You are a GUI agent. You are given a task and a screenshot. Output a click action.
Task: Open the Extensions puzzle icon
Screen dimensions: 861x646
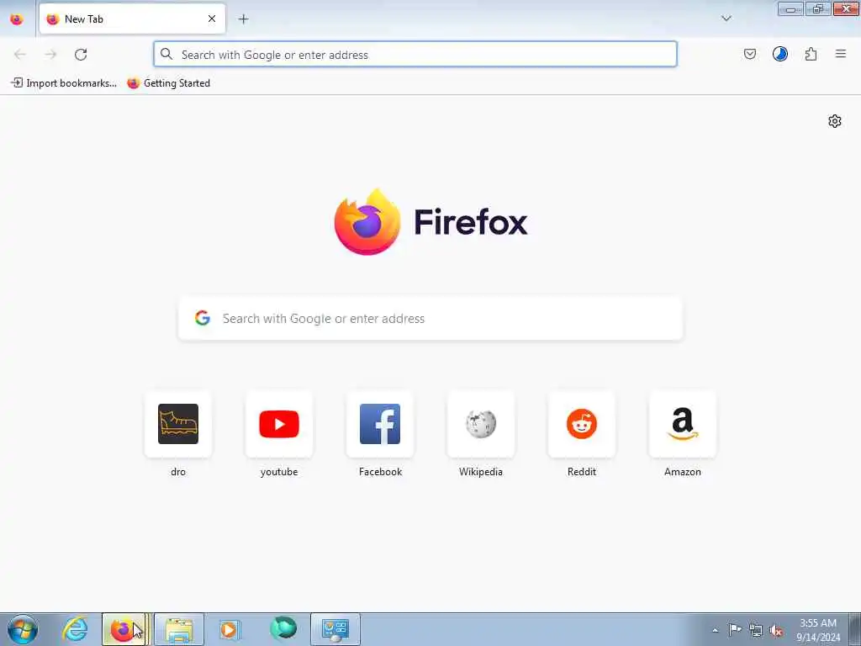click(x=811, y=54)
